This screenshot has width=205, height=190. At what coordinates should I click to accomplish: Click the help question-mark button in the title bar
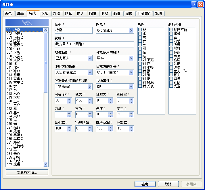pyautogui.click(x=194, y=4)
